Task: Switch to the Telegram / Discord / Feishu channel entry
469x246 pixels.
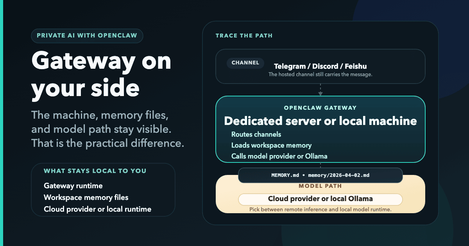Action: 320,66
